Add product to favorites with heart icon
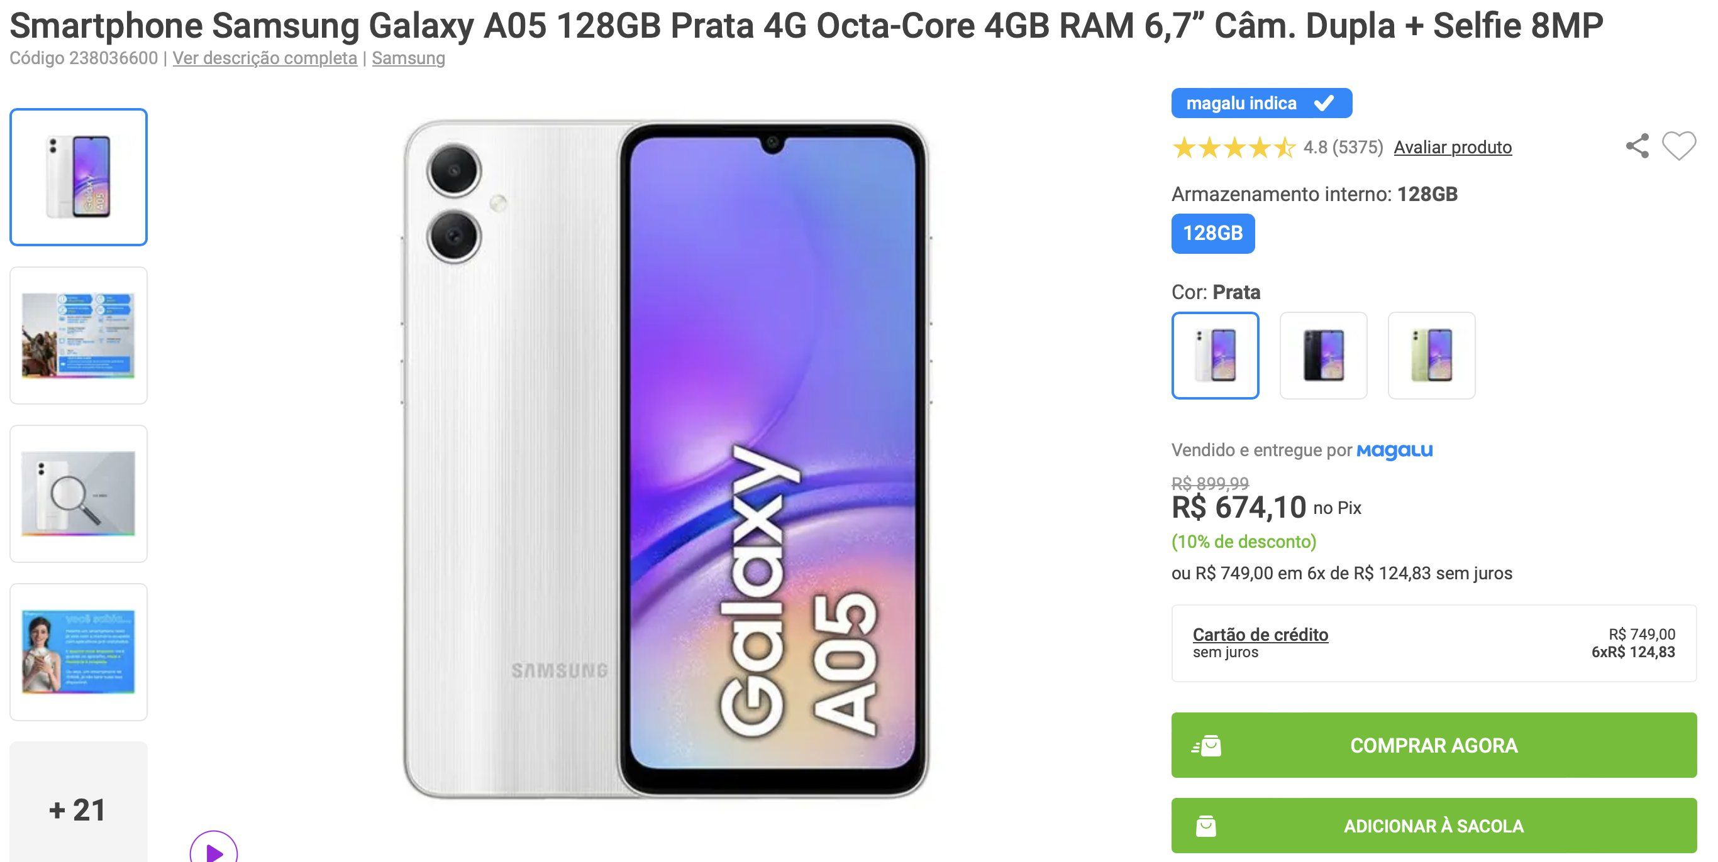 1678,146
